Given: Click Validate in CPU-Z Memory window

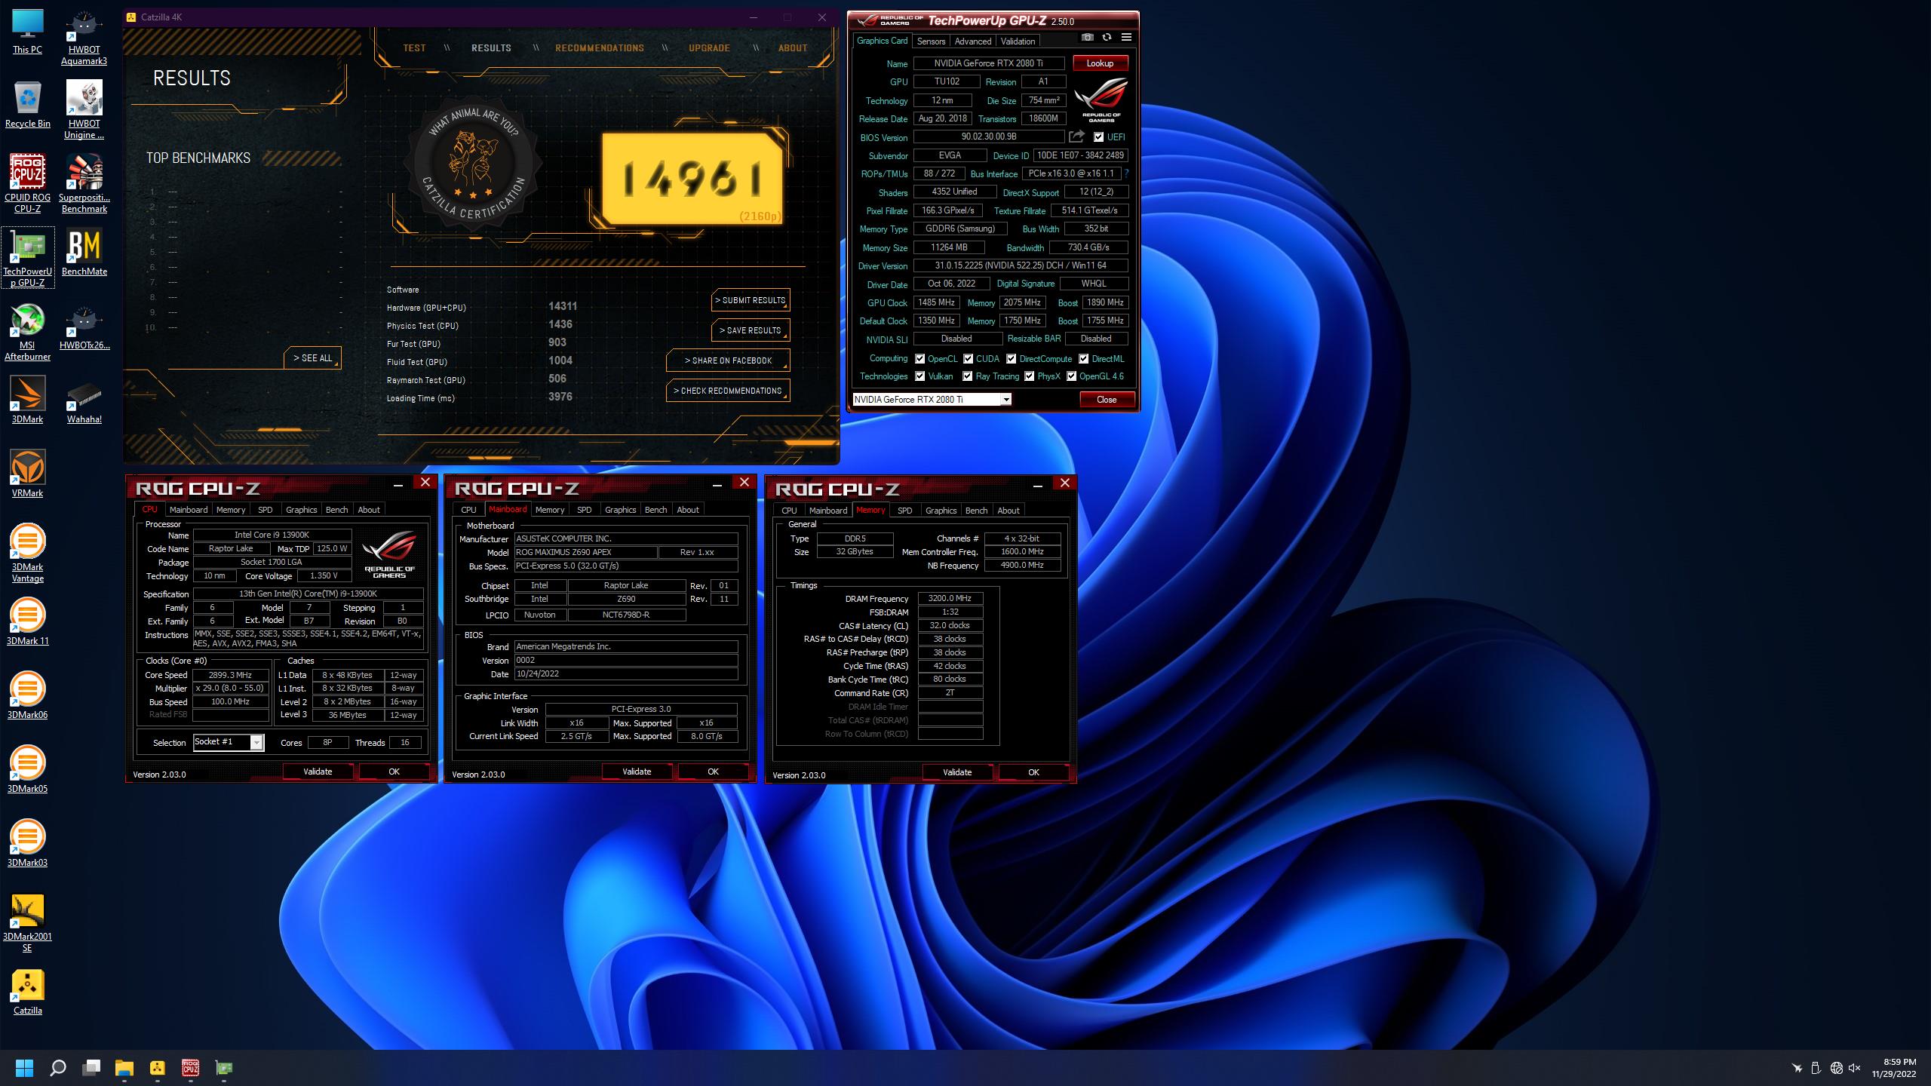Looking at the screenshot, I should coord(957,772).
